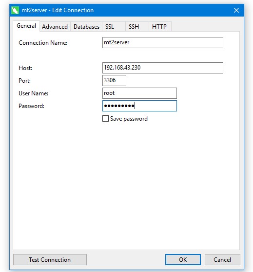Focus the Connection Name field
The width and height of the screenshot is (253, 272).
pos(163,42)
